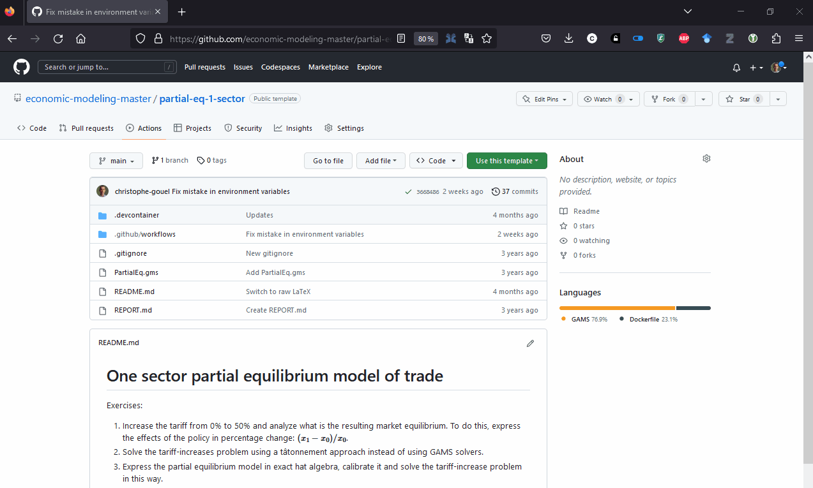813x488 pixels.
Task: Reload the page in Firefox
Action: point(58,39)
